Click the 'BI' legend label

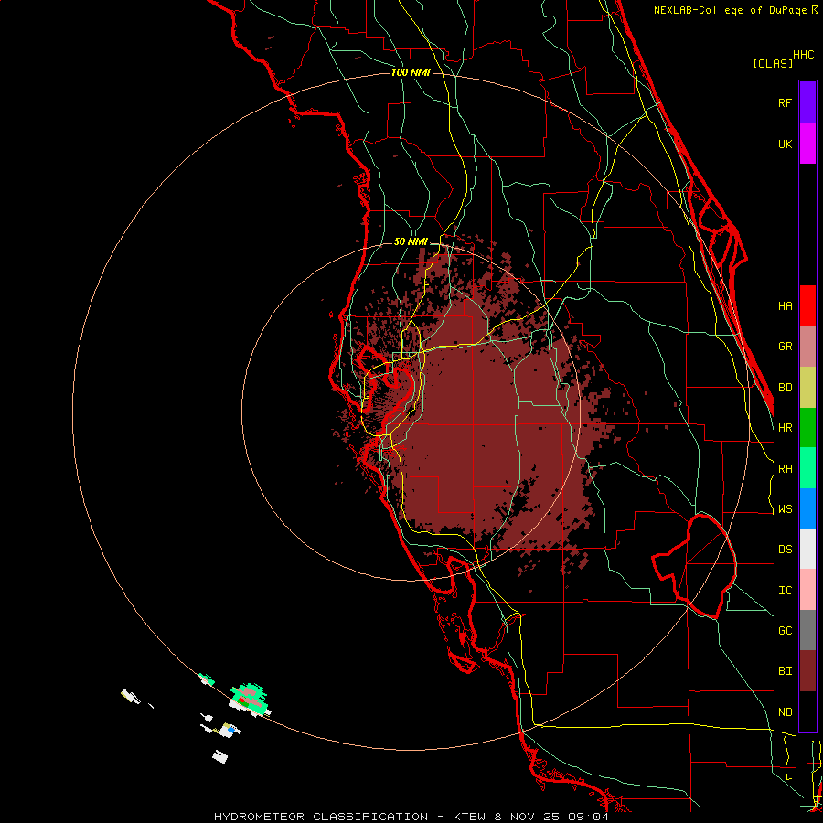(x=785, y=671)
